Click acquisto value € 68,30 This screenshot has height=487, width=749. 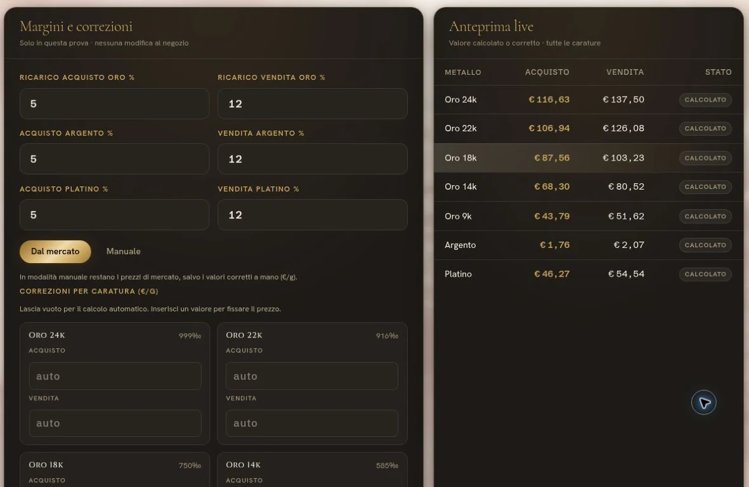click(552, 186)
